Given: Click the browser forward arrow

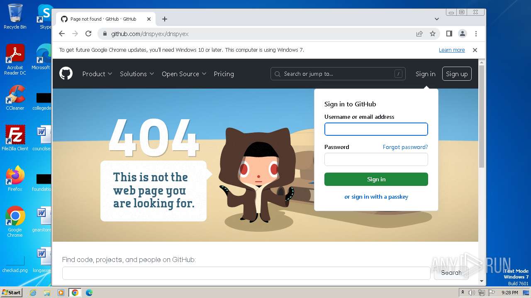Looking at the screenshot, I should (75, 34).
